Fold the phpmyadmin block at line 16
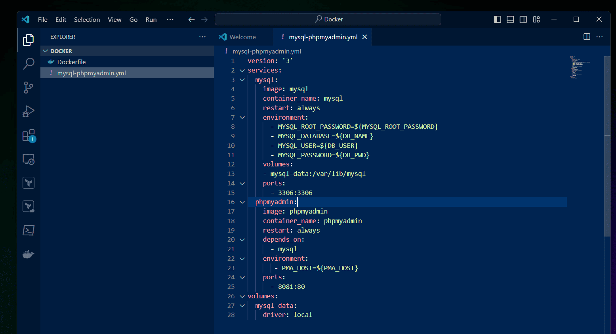The image size is (616, 334). (x=242, y=202)
